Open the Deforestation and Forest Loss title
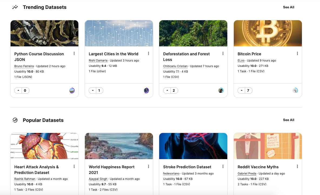 (186, 57)
